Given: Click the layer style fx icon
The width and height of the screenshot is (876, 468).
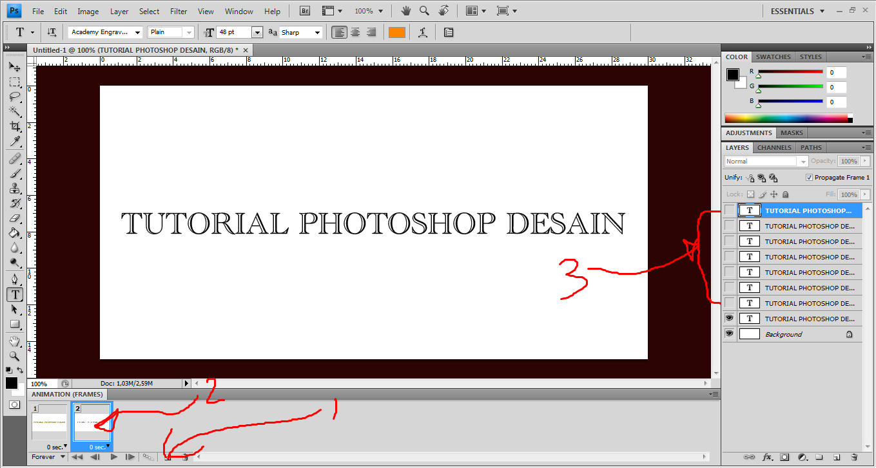Looking at the screenshot, I should click(768, 457).
